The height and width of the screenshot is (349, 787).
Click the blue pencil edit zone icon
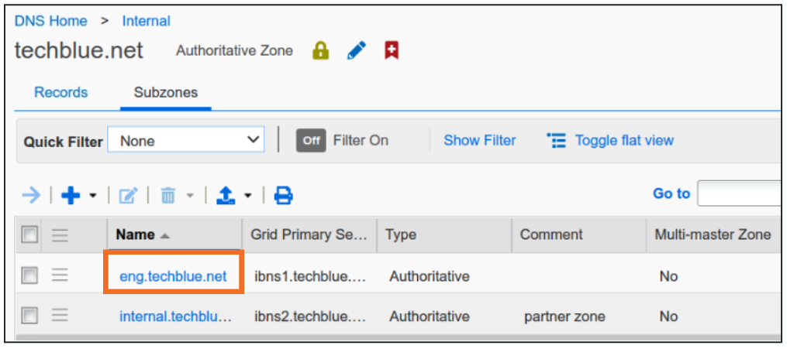point(356,51)
